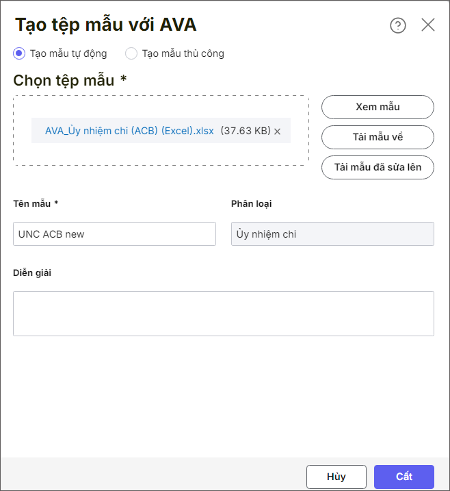Cancel with the "Hủy" button
This screenshot has height=491, width=450.
coord(336,477)
